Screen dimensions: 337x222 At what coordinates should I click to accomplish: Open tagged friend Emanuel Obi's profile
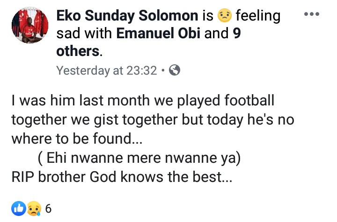click(170, 33)
